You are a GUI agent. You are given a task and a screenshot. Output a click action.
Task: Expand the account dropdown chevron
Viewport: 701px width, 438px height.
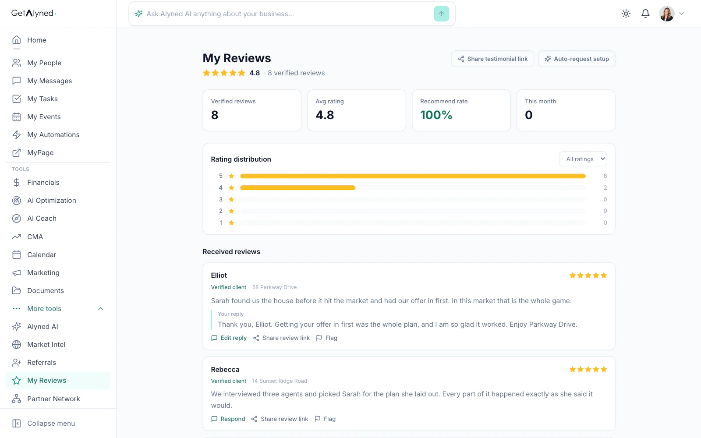click(x=681, y=14)
